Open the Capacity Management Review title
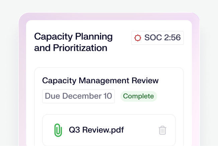This screenshot has height=146, width=218. (x=100, y=81)
